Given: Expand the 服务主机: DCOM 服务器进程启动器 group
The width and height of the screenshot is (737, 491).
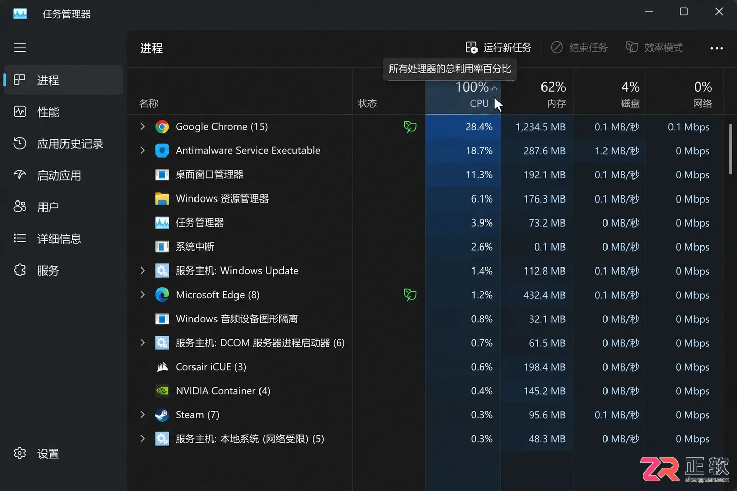Looking at the screenshot, I should click(143, 343).
